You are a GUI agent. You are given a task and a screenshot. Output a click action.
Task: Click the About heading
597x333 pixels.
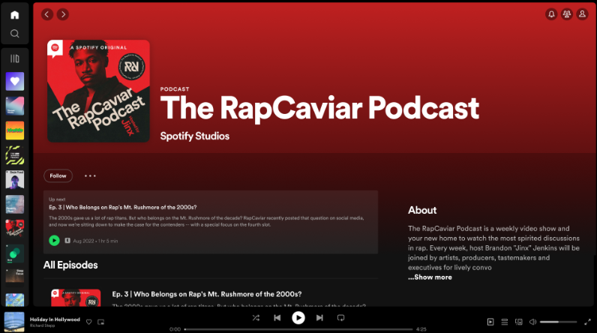422,210
